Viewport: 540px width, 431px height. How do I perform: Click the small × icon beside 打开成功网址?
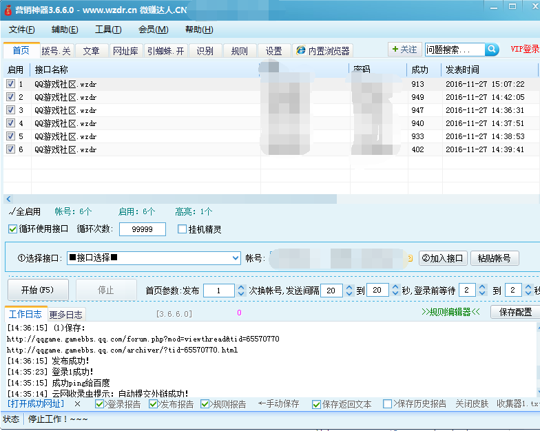[77, 403]
